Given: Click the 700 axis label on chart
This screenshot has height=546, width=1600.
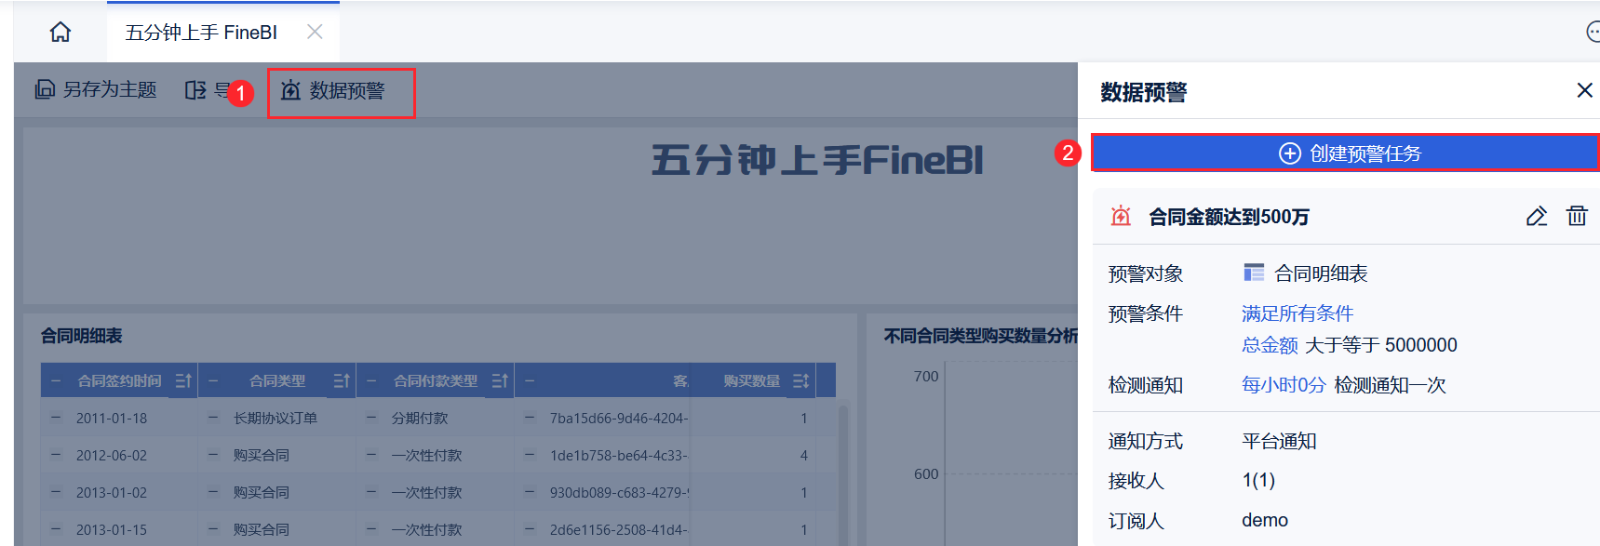Looking at the screenshot, I should (x=926, y=376).
